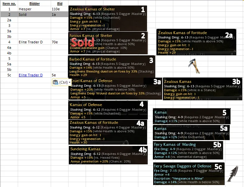Click the Paste Options clipboard icon
This screenshot has height=187, width=244.
55,82
